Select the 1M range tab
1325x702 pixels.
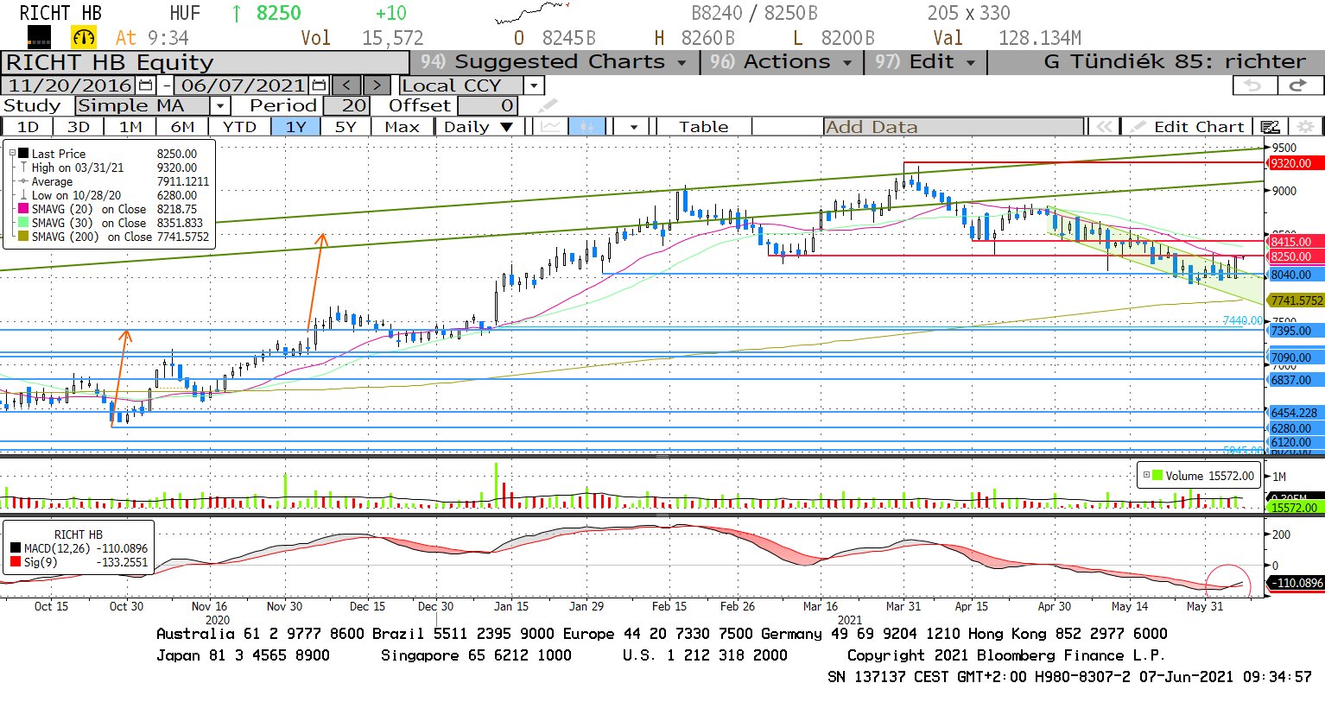130,127
